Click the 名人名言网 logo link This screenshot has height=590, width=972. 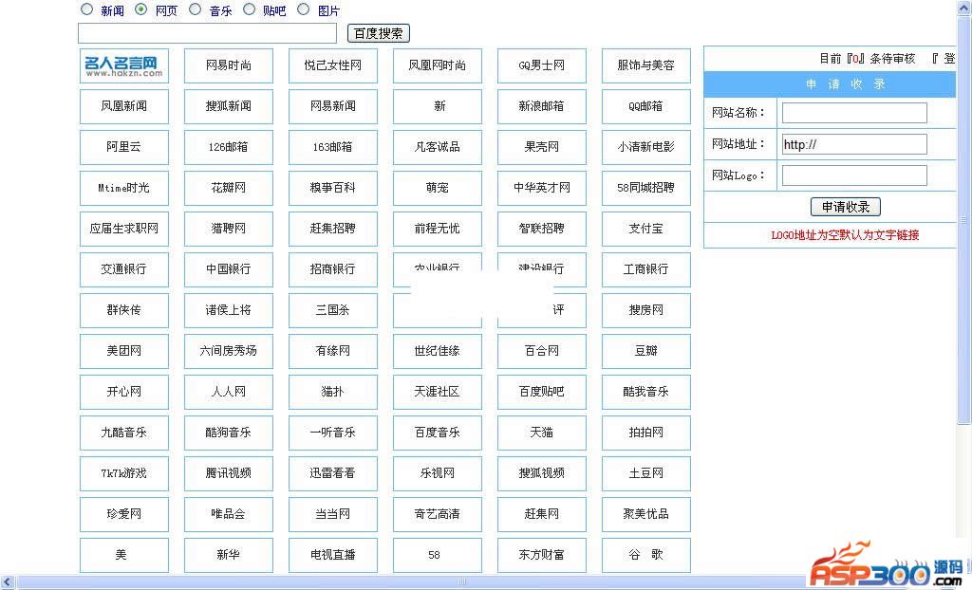tap(124, 65)
